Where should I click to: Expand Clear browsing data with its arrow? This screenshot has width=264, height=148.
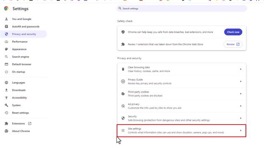coord(241,69)
